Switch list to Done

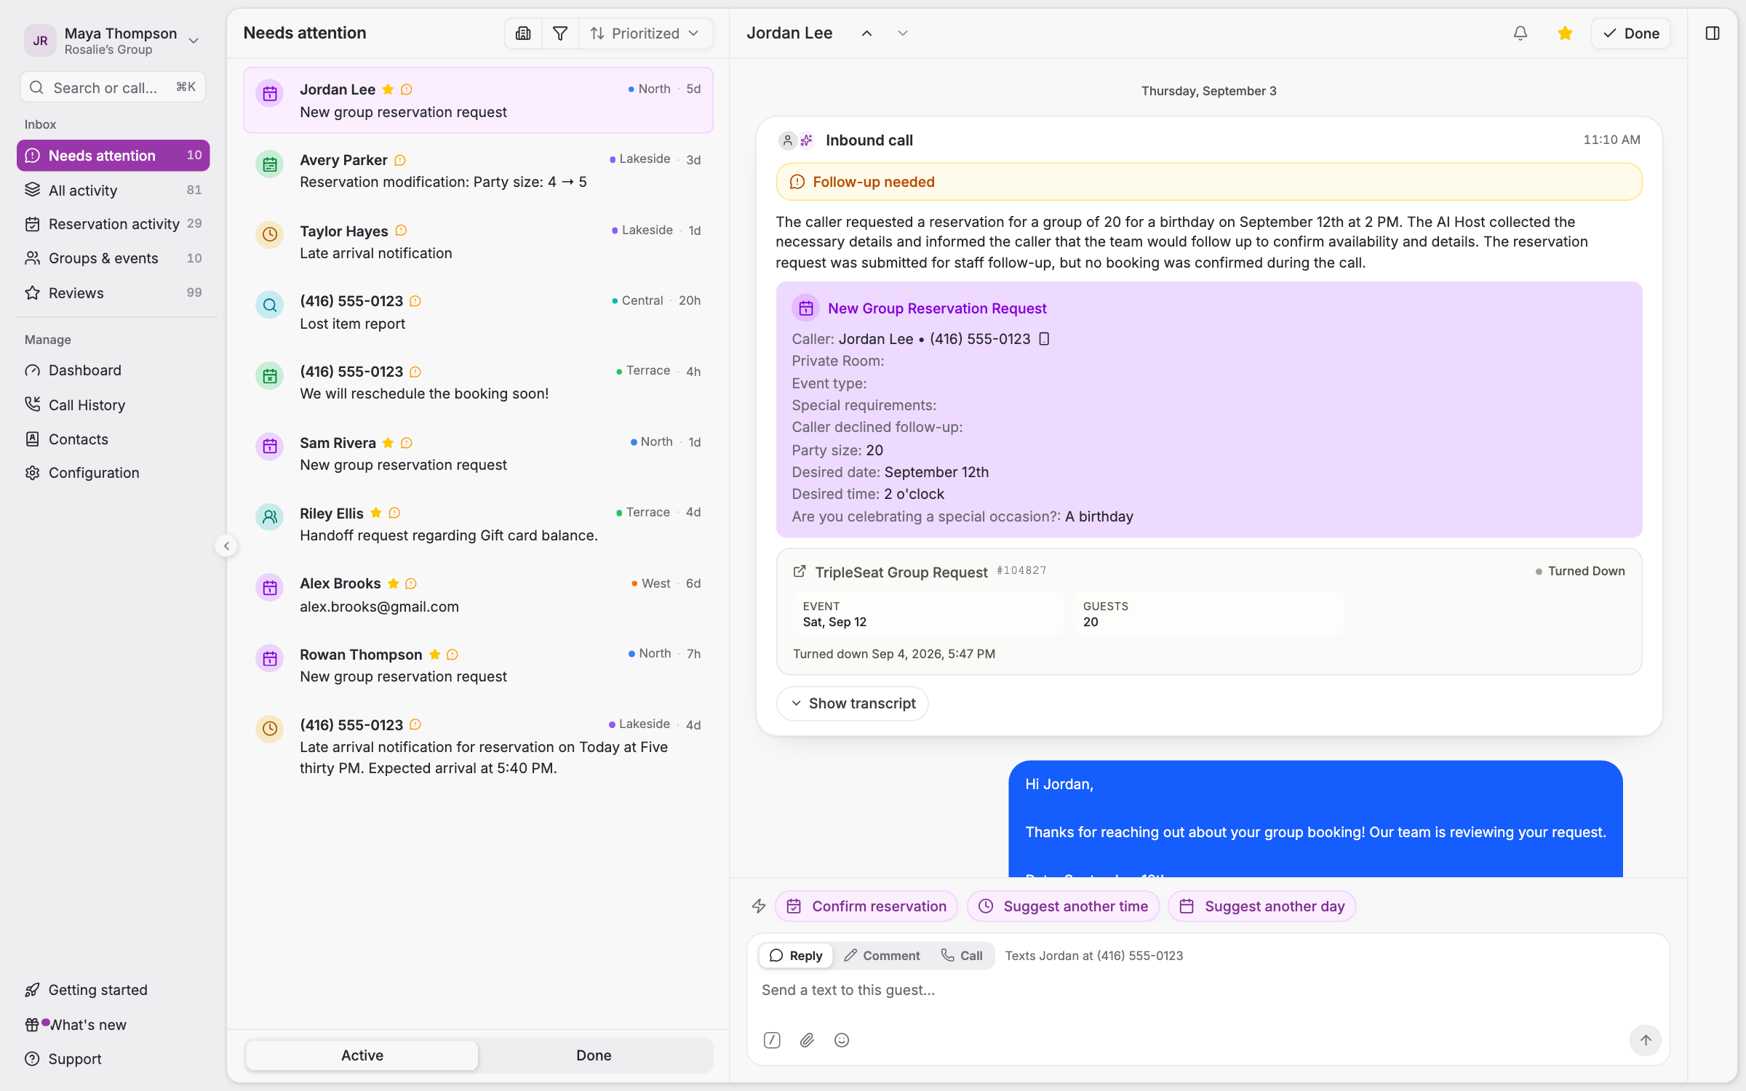(x=594, y=1055)
